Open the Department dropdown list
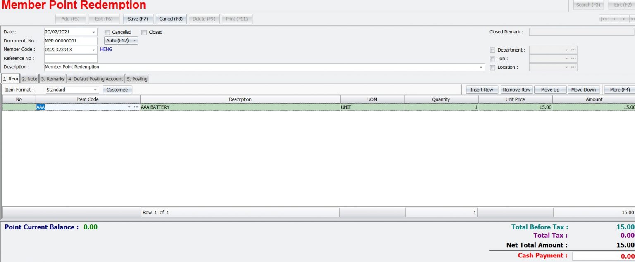The width and height of the screenshot is (635, 262). pos(566,50)
